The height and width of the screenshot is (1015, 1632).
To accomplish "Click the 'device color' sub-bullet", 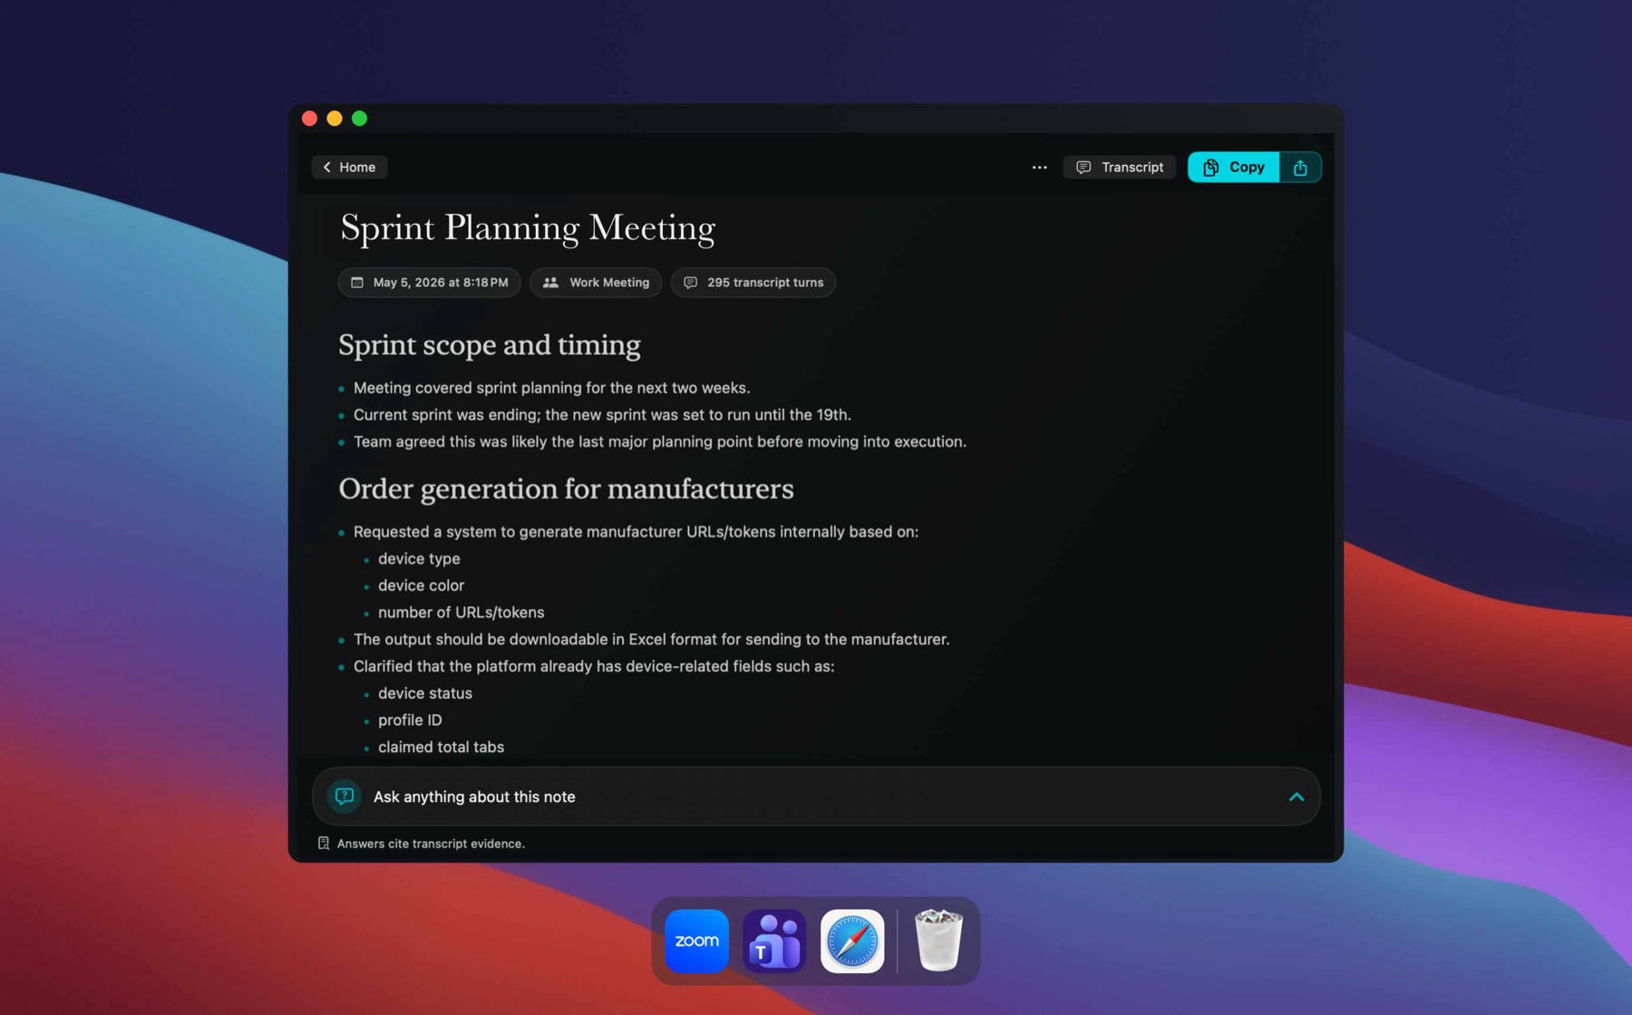I will 421,586.
